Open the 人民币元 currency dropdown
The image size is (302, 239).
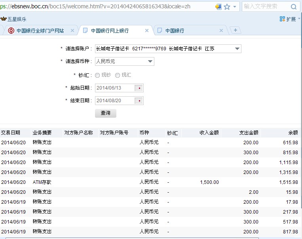[150, 61]
